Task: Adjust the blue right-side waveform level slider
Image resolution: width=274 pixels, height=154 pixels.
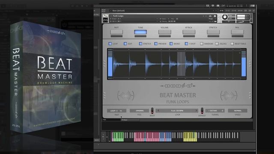Action: point(244,64)
